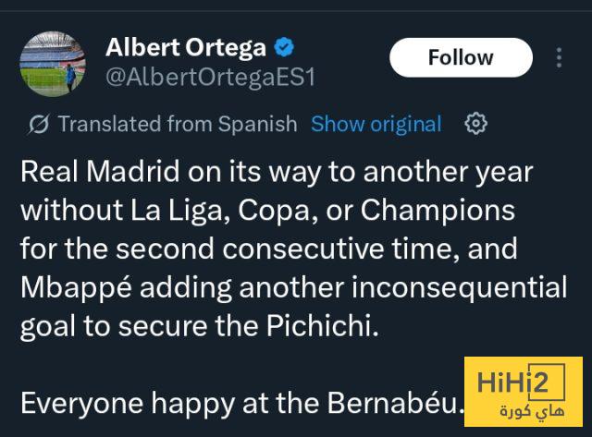The width and height of the screenshot is (592, 437).
Task: Show original Spanish post text
Action: click(x=376, y=124)
